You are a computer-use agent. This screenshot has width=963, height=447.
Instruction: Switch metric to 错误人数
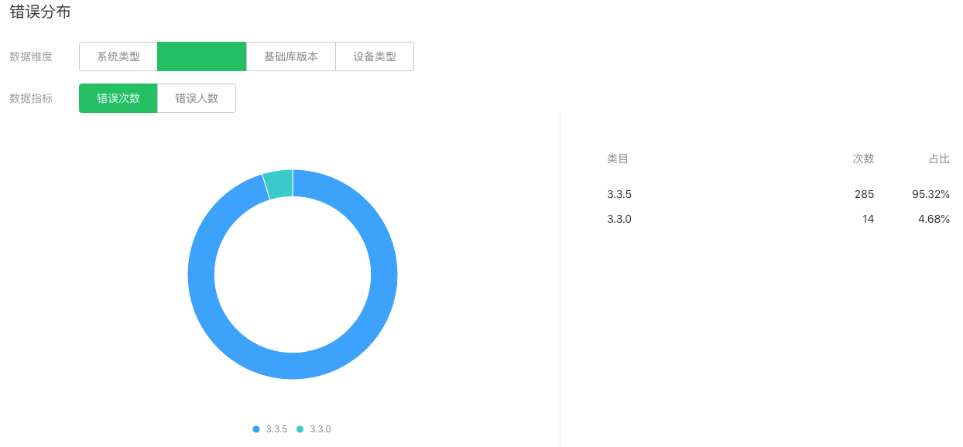(197, 98)
